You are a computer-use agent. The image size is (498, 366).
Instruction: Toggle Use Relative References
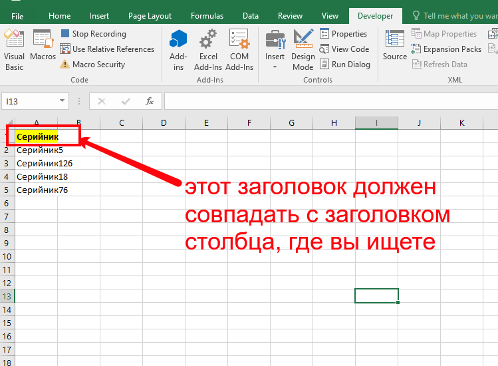pyautogui.click(x=107, y=49)
